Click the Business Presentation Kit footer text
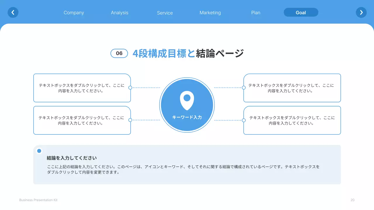Viewport: 374px width, 210px height. point(38,200)
